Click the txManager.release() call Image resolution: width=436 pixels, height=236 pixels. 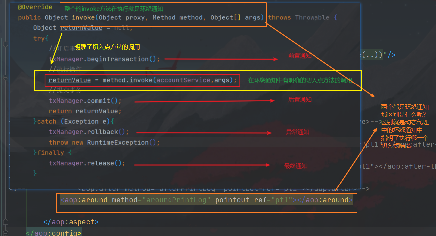pyautogui.click(x=87, y=163)
